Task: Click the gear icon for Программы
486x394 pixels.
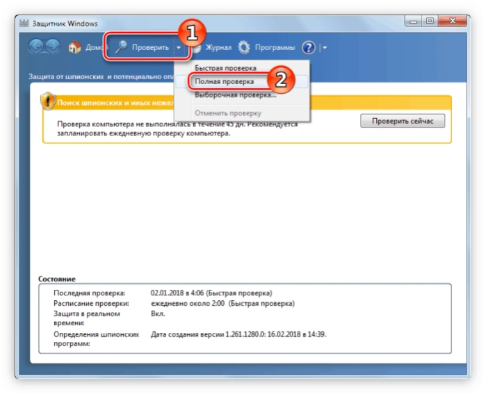Action: click(x=244, y=47)
